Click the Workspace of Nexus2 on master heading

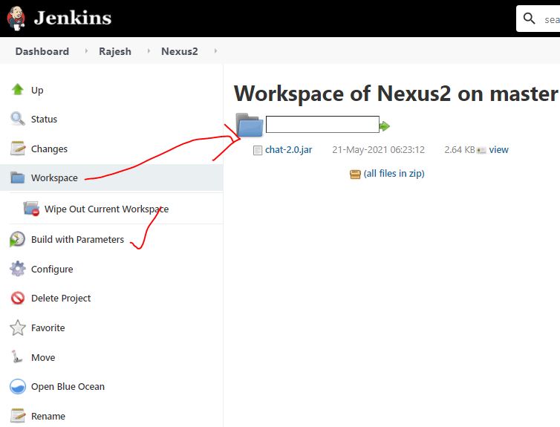(396, 94)
